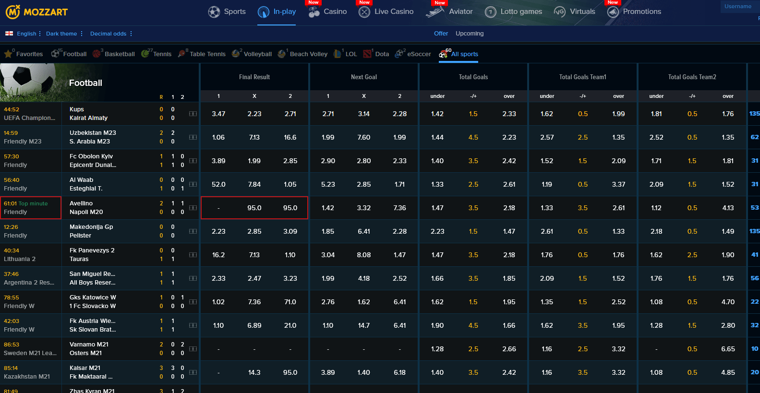Click the Virtuals VG icon

(559, 12)
